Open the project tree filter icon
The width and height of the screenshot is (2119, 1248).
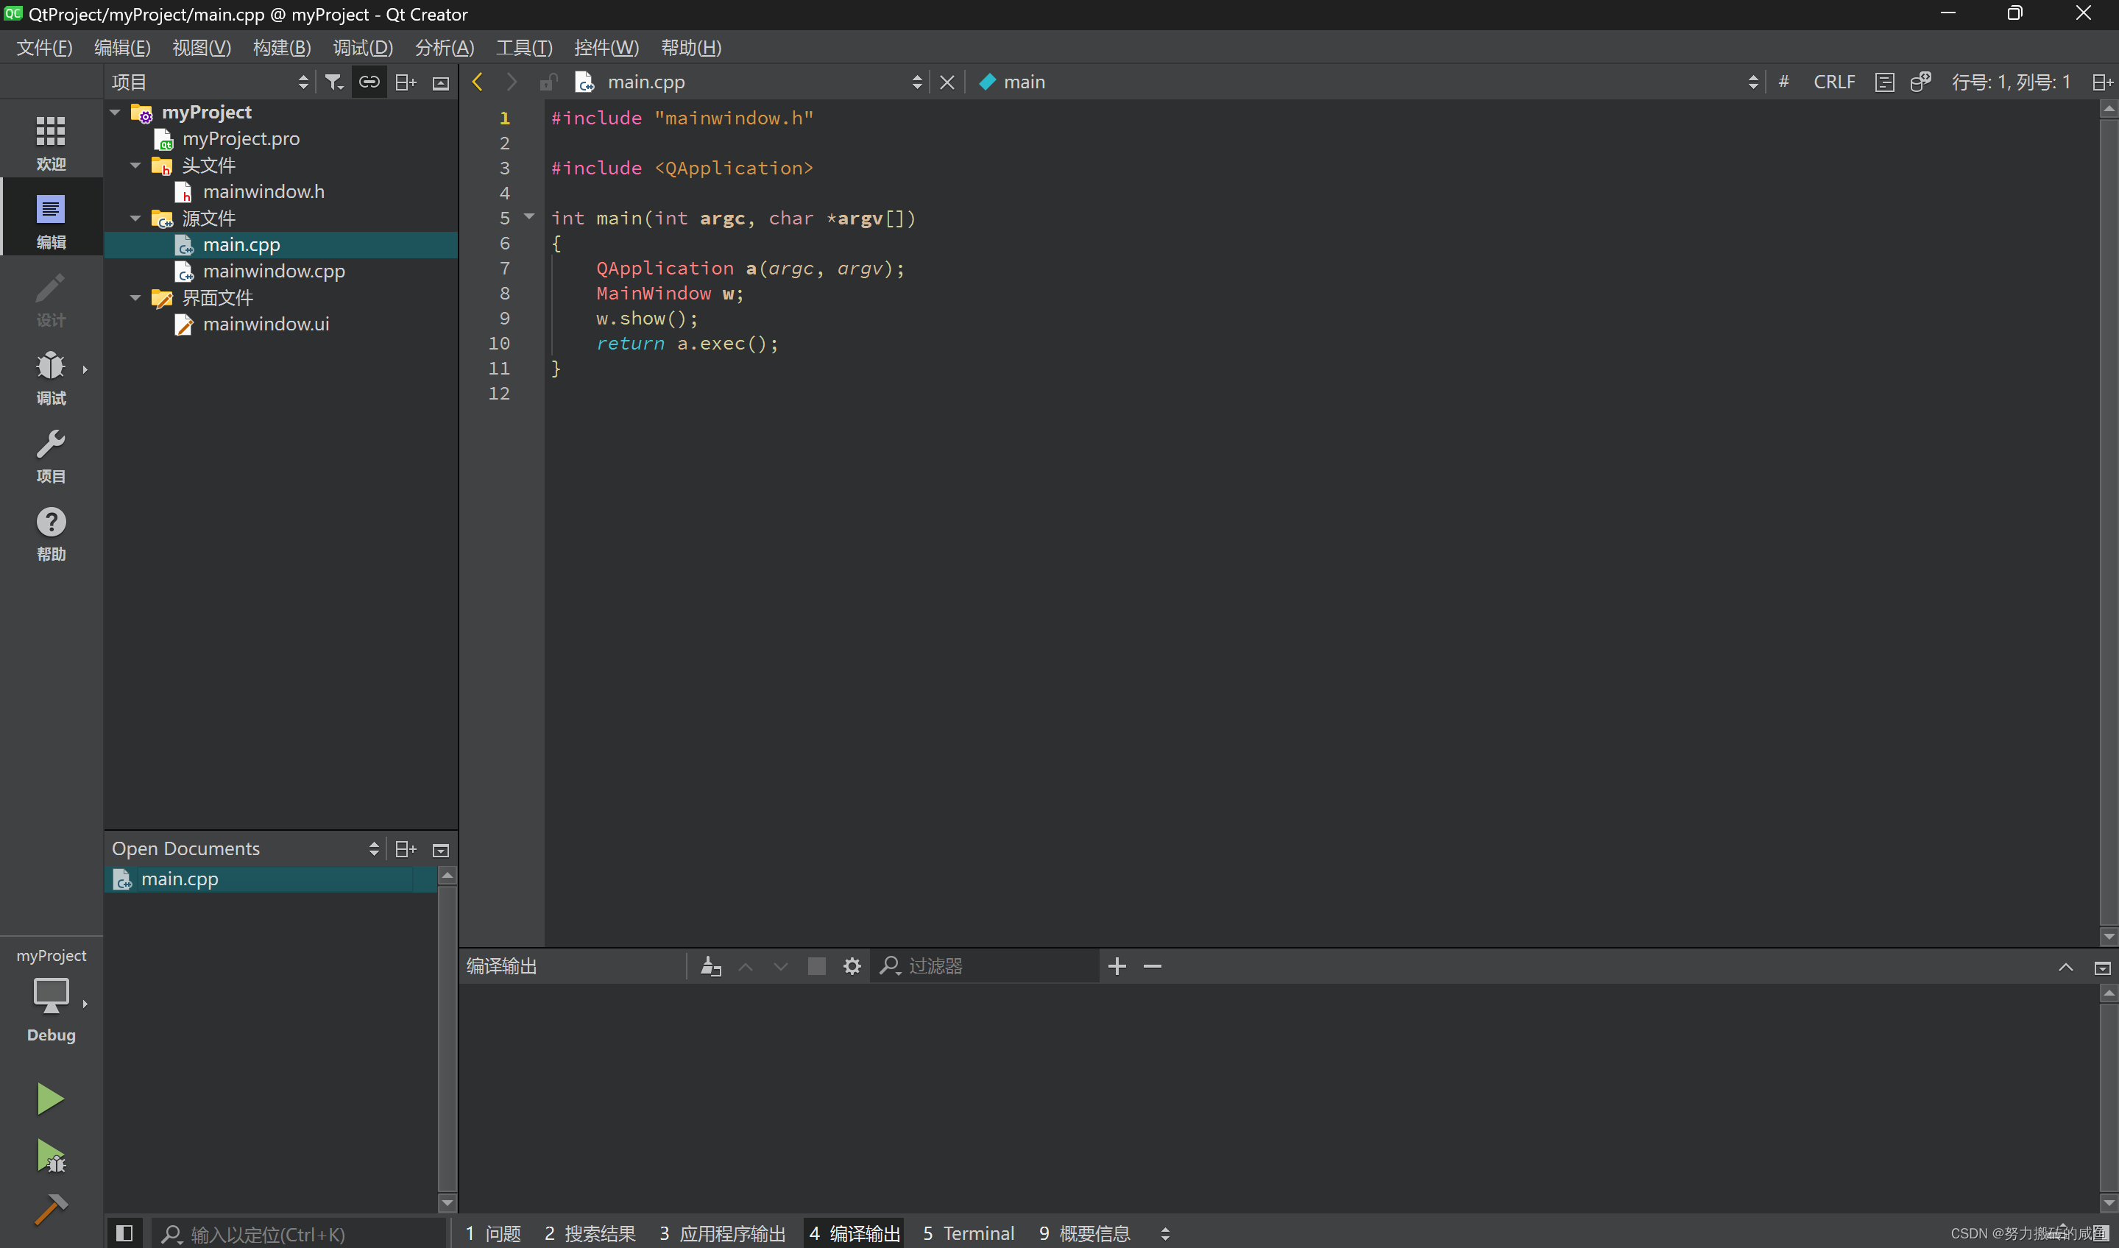click(334, 82)
